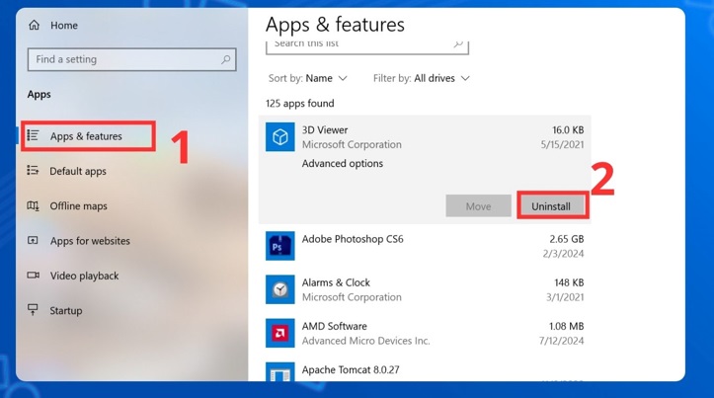The image size is (714, 398).
Task: Click the Offline maps icon
Action: pyautogui.click(x=34, y=206)
